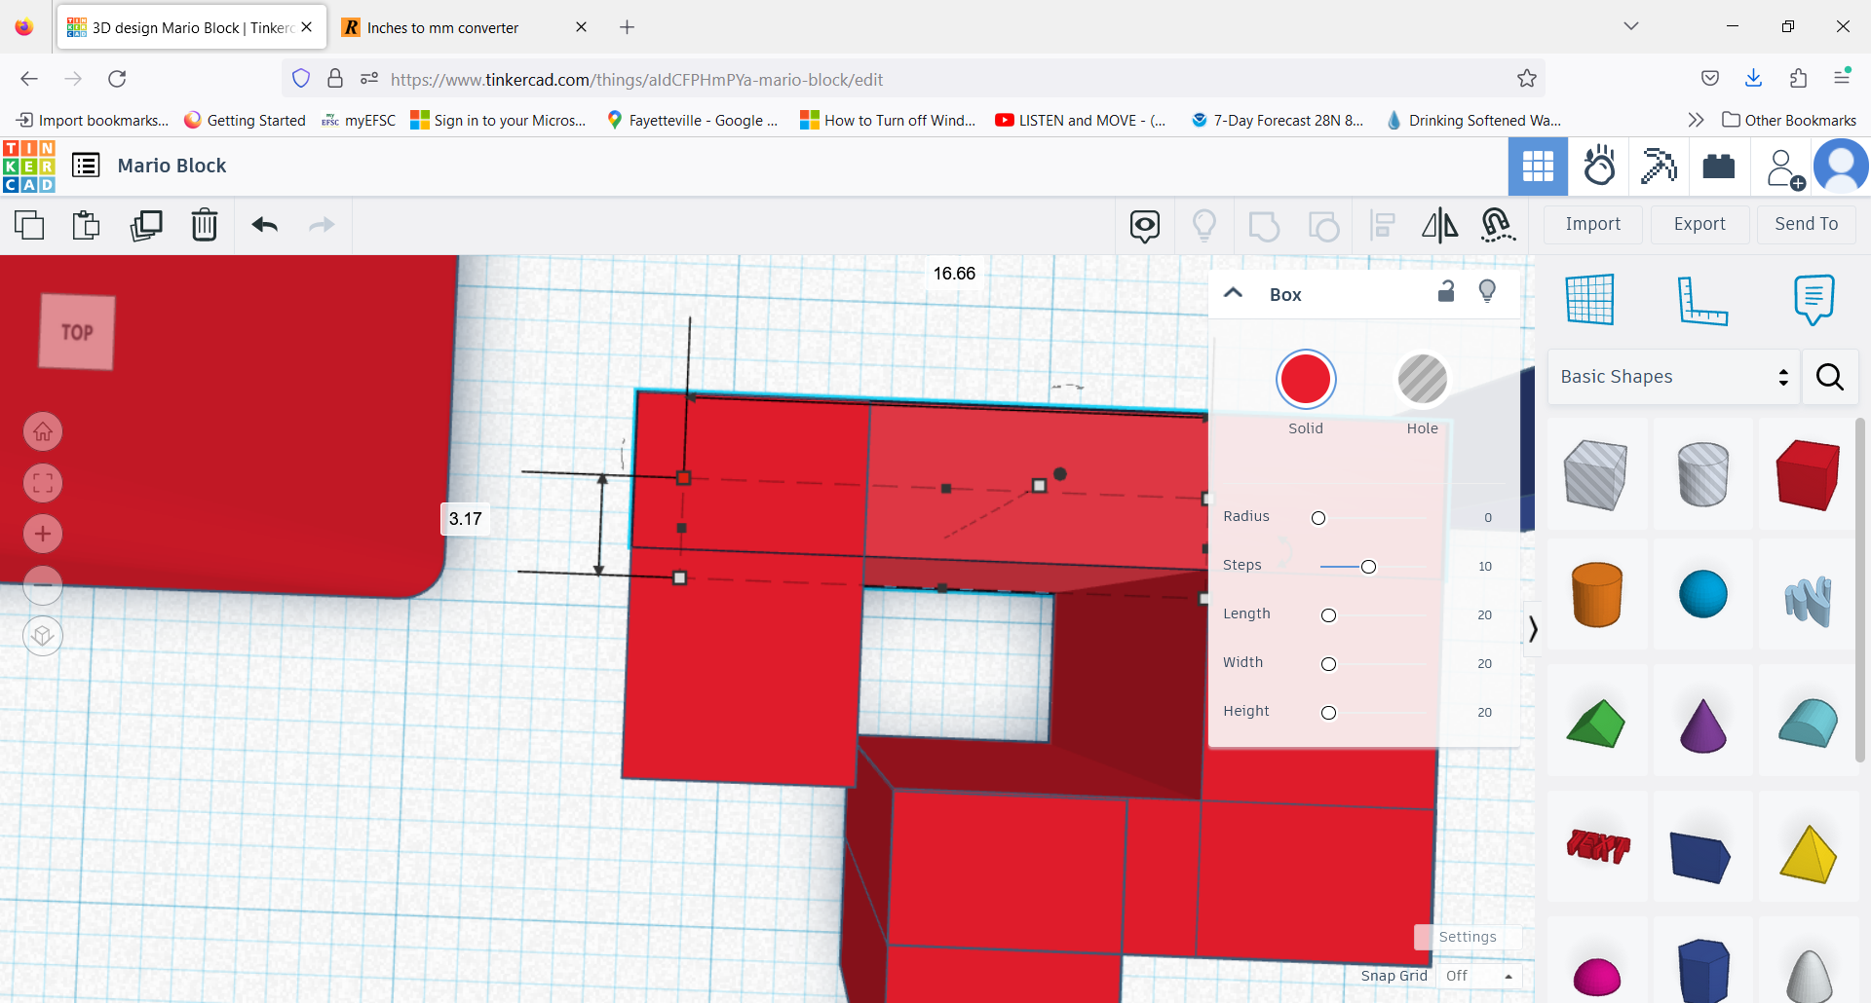
Task: Click the Export button
Action: tap(1699, 224)
